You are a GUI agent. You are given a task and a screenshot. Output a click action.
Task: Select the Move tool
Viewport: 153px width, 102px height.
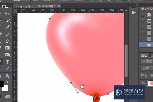[x=7, y=14]
